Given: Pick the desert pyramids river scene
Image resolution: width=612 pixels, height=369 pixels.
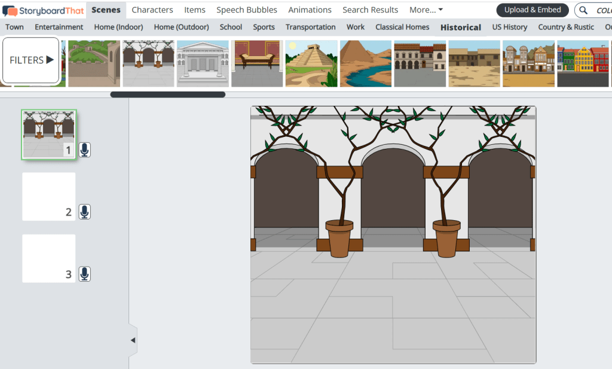Looking at the screenshot, I should coord(365,63).
